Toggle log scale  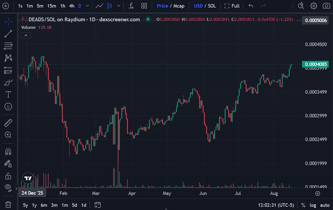click(313, 205)
